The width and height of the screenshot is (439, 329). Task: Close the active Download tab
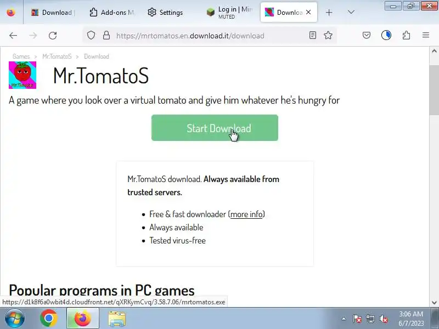point(308,12)
